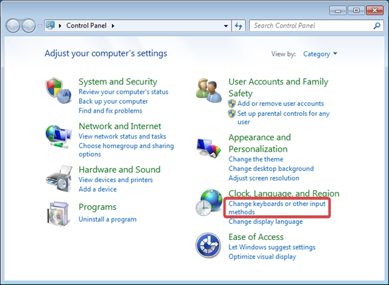Open the Category view-by dropdown
The image size is (389, 285).
click(320, 54)
